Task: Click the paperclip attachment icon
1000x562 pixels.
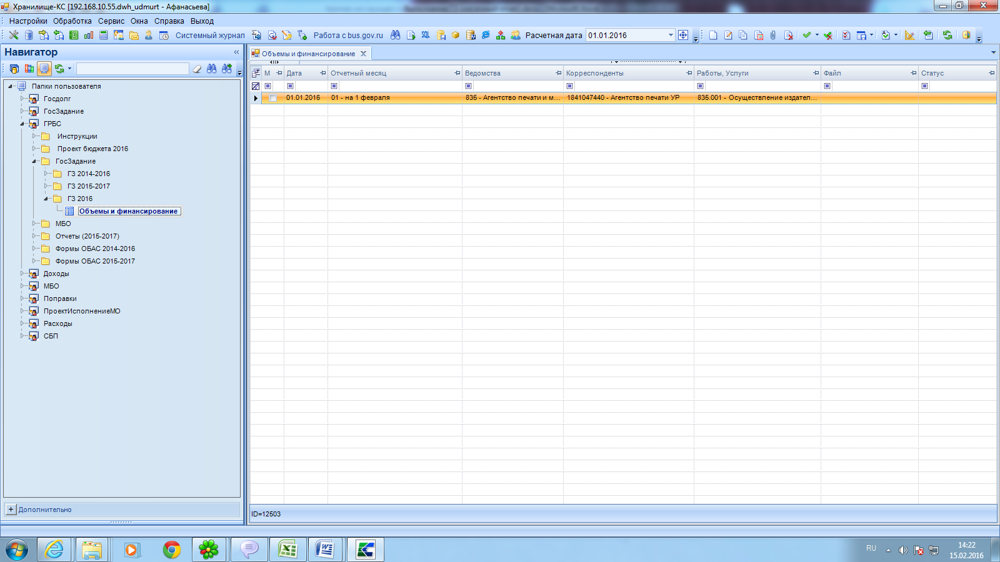Action: (x=773, y=36)
